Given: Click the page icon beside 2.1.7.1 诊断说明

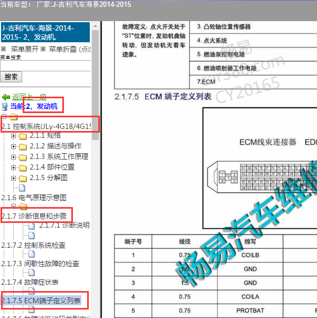Looking at the screenshot, I should click(32, 226).
